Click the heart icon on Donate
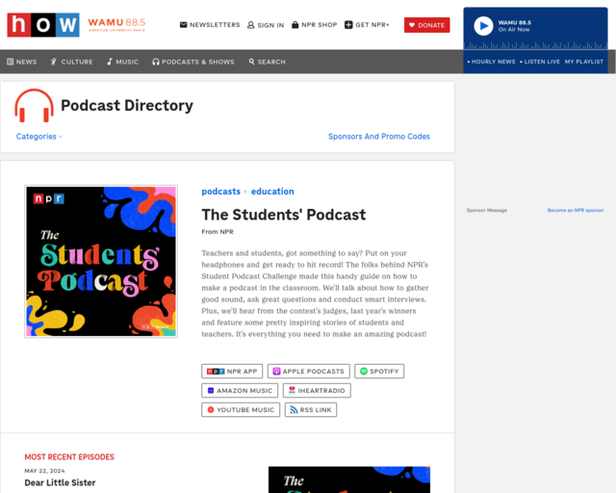 [x=412, y=25]
